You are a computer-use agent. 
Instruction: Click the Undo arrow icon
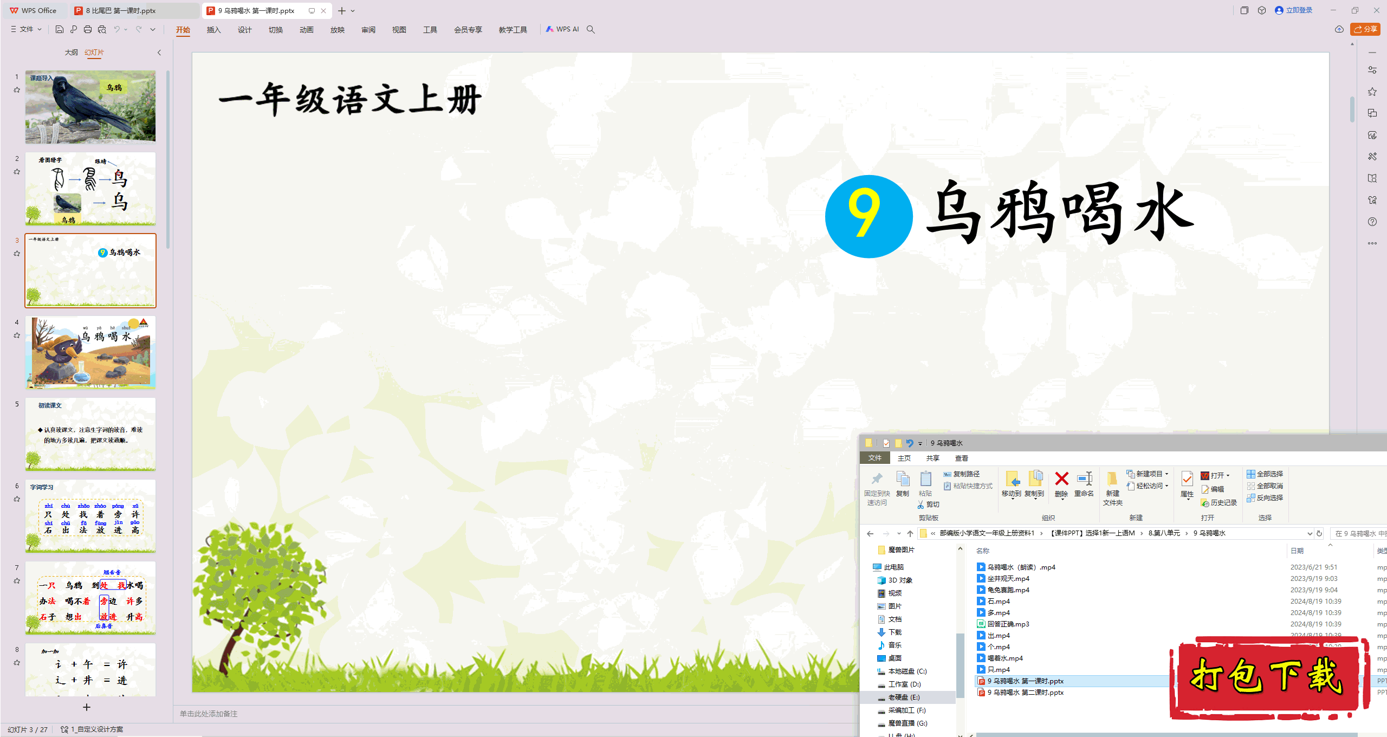(x=116, y=29)
